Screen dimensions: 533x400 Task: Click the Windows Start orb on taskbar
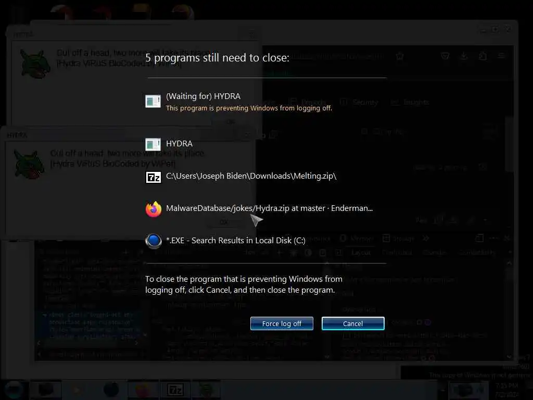click(x=14, y=390)
